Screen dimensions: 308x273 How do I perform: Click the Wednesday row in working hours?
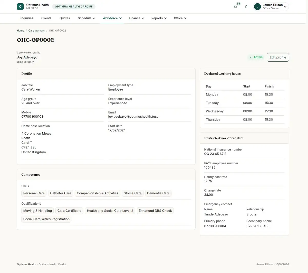pos(244,111)
